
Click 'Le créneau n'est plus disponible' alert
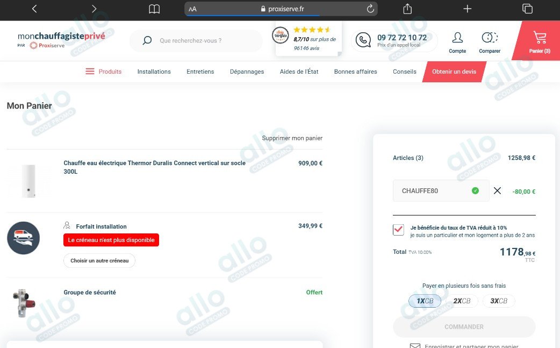tap(111, 240)
